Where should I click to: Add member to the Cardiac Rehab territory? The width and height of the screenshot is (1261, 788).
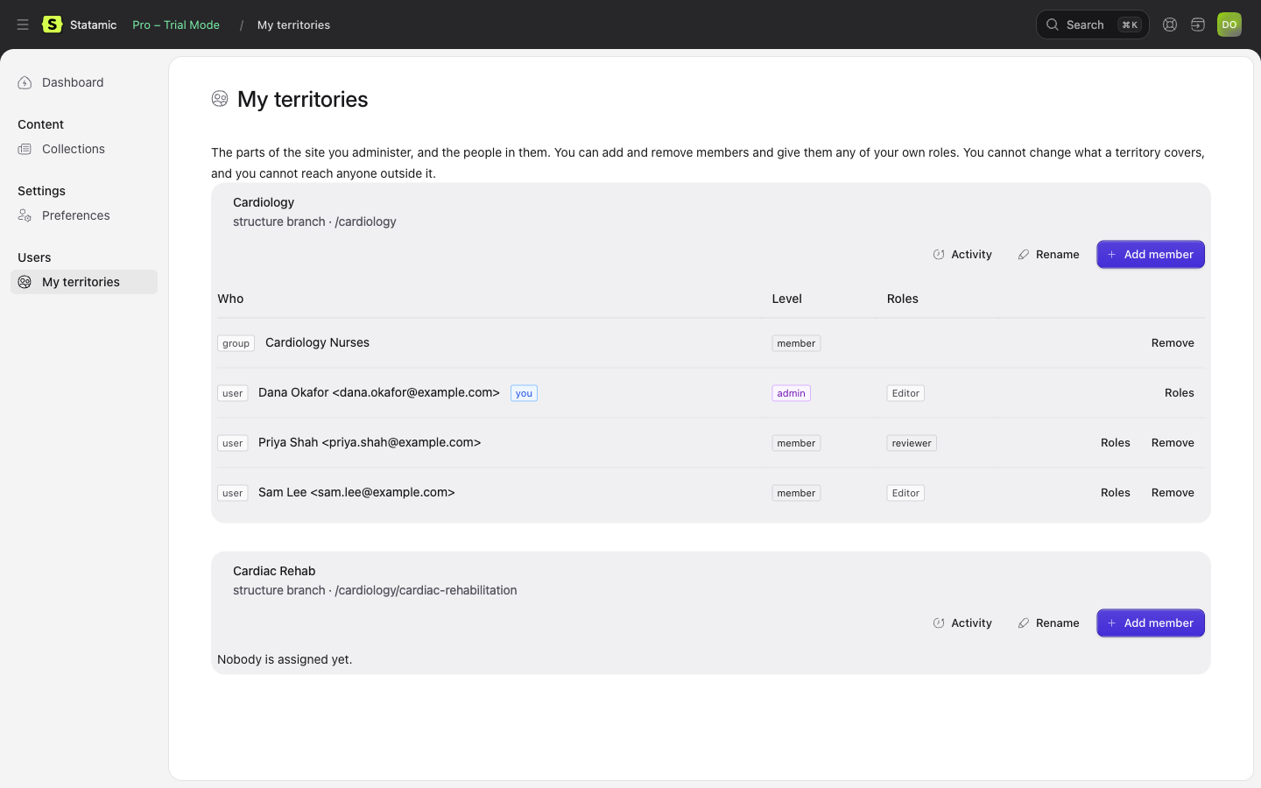[x=1151, y=623]
